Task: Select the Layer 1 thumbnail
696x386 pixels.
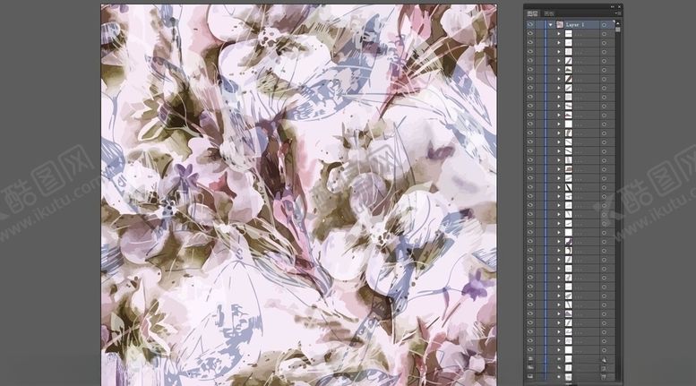Action: (560, 26)
